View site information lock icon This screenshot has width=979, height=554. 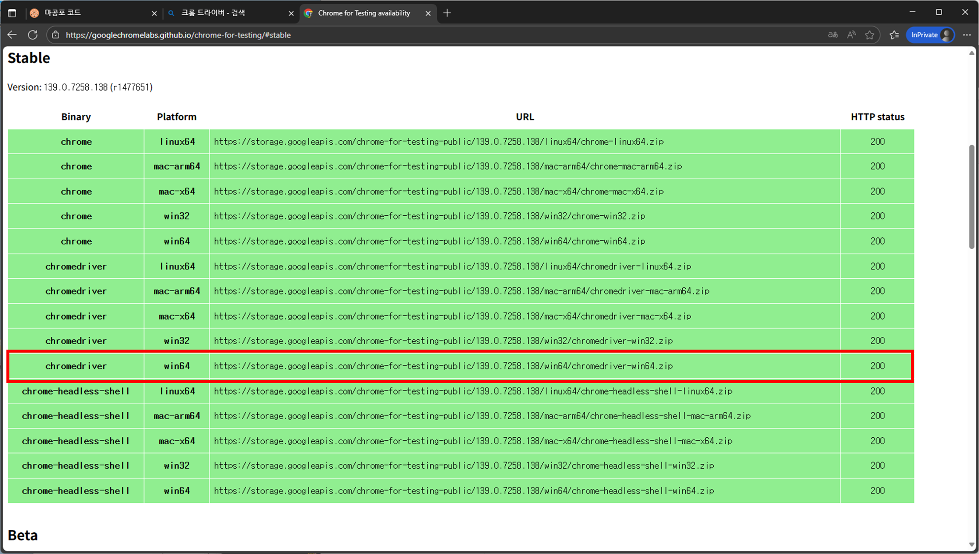[x=56, y=35]
